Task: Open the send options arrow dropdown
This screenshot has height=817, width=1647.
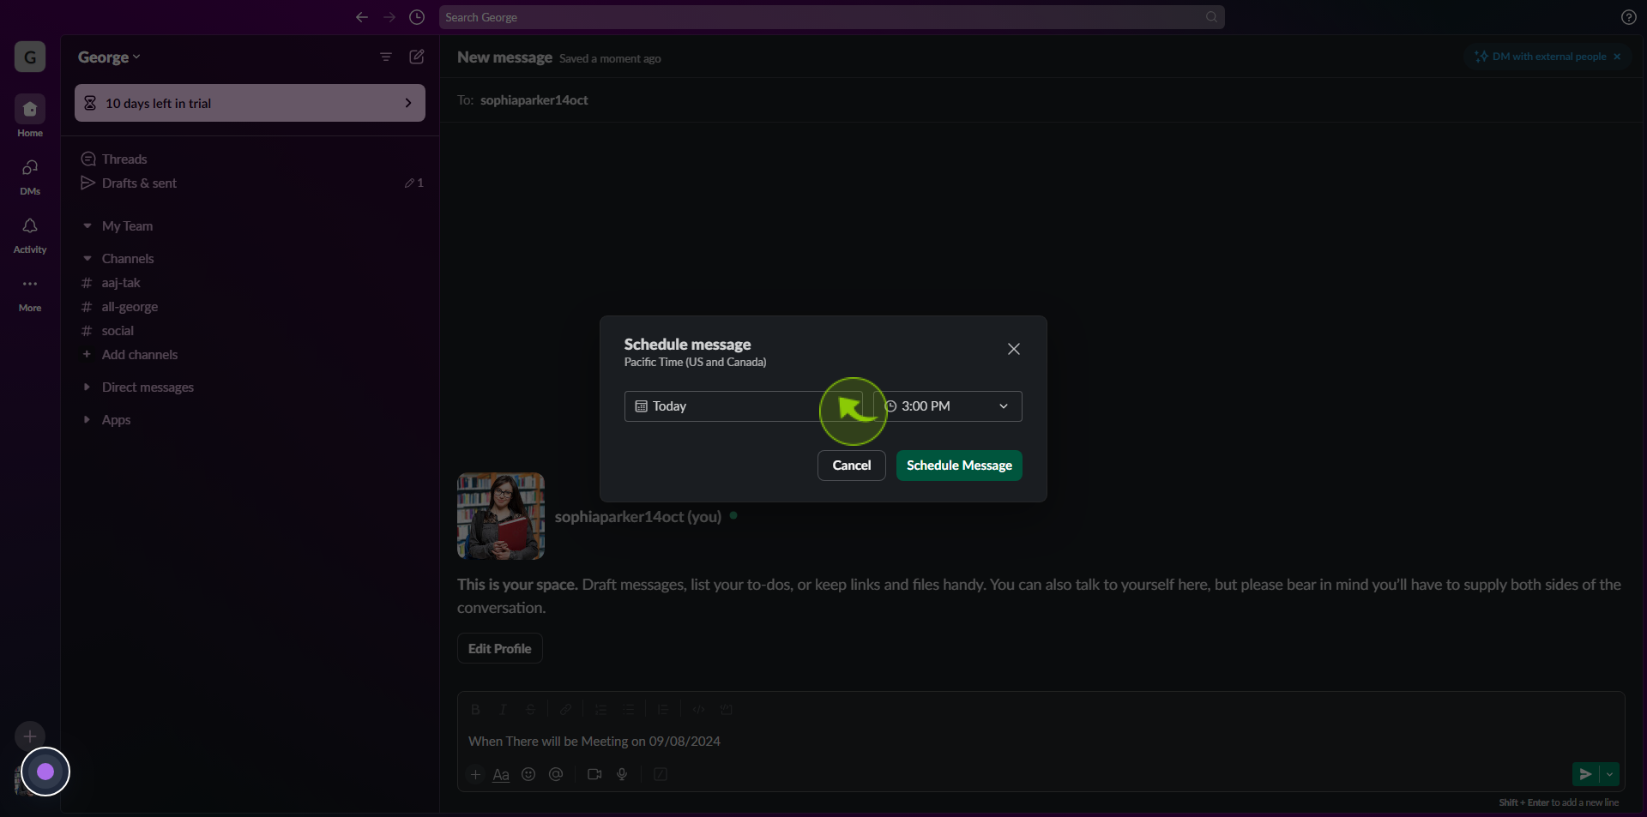Action: pos(1609,775)
